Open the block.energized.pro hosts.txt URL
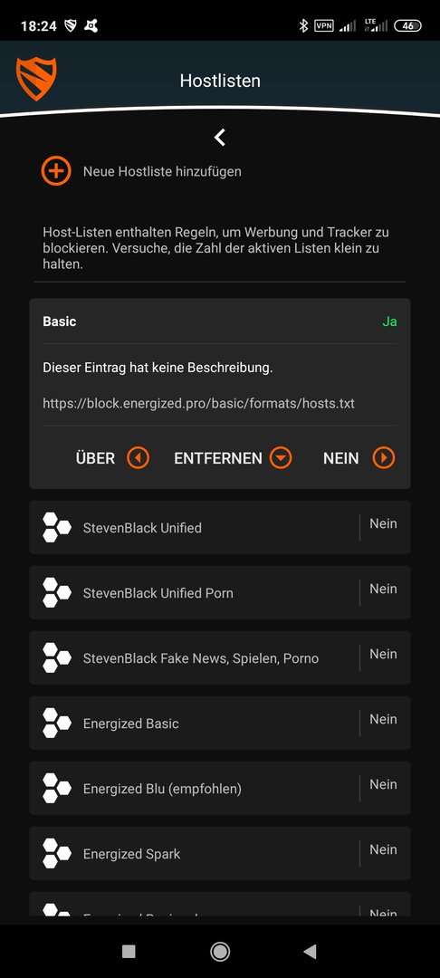The image size is (440, 978). 198,404
